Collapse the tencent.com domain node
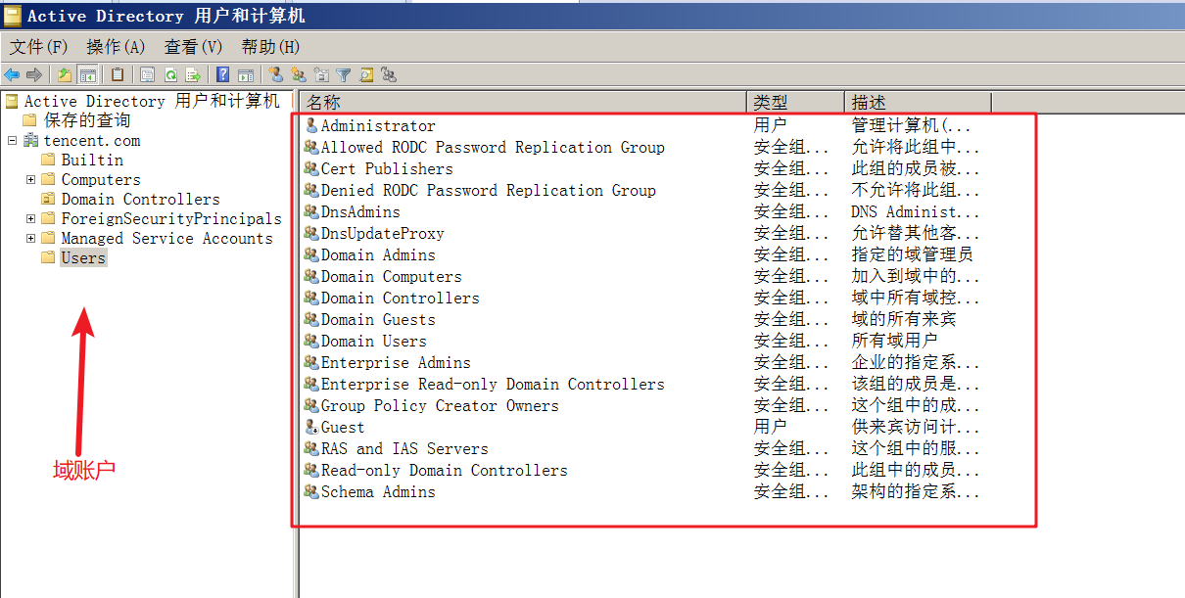 (x=12, y=140)
